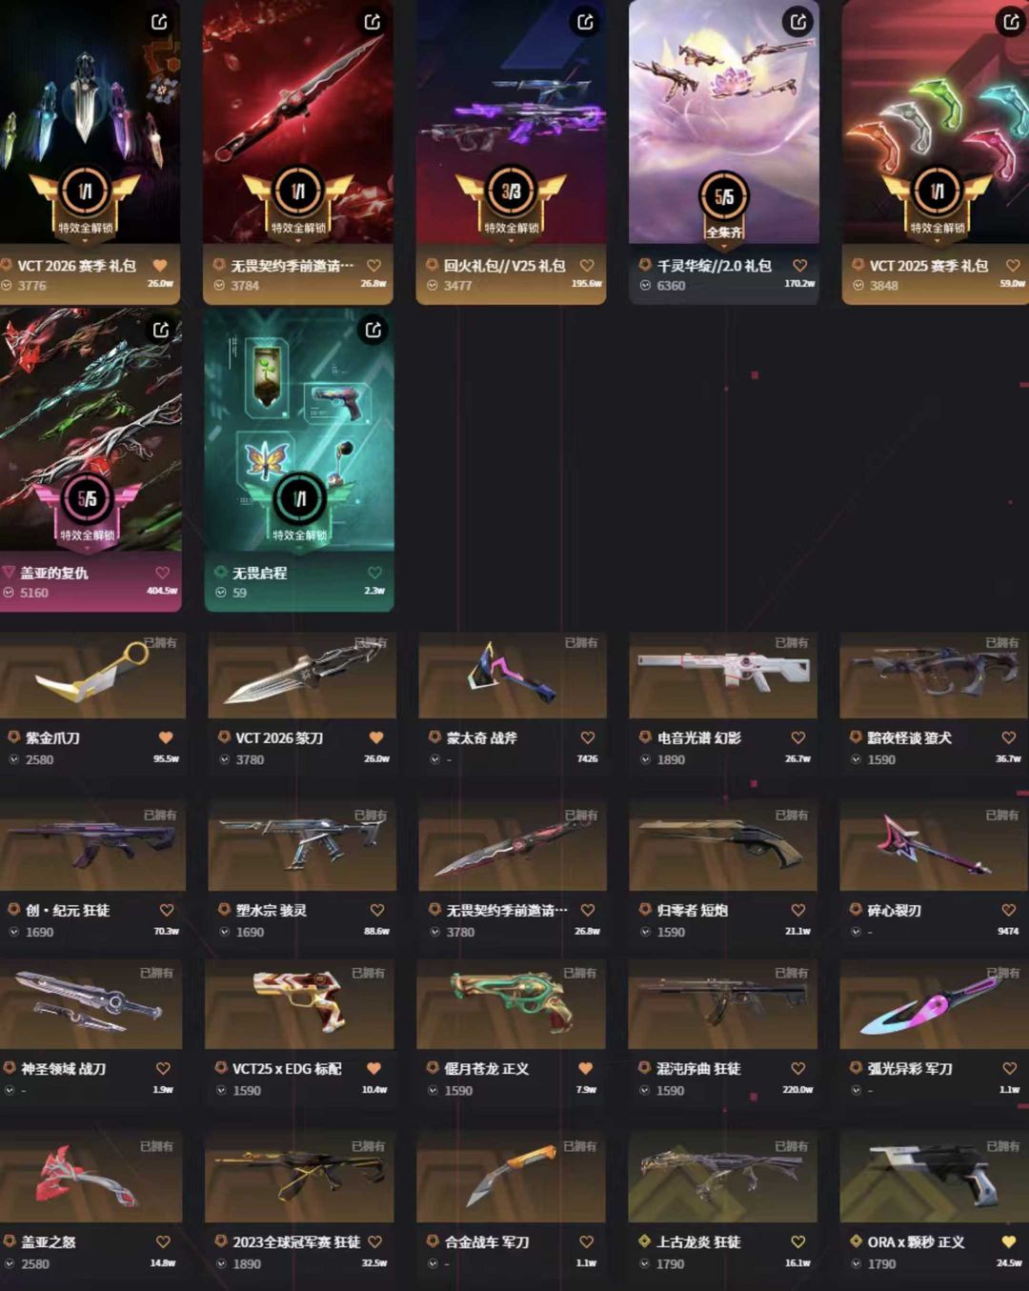Open share icon on 无畏启程 card
This screenshot has height=1291, width=1029.
click(x=373, y=330)
